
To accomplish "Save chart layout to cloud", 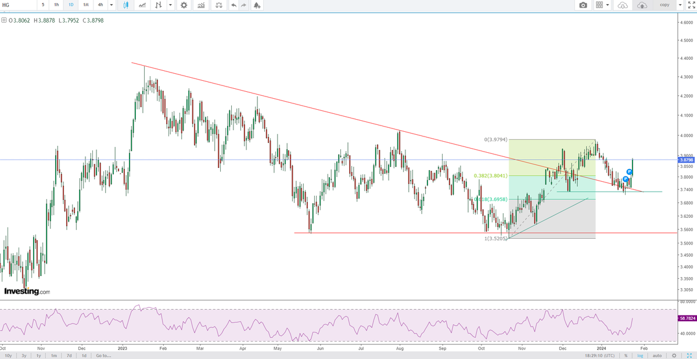I will [642, 5].
